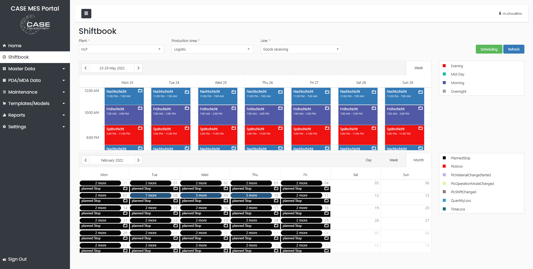This screenshot has height=269, width=533.
Task: Click teal Mid-Day legend swatch
Action: [444, 74]
